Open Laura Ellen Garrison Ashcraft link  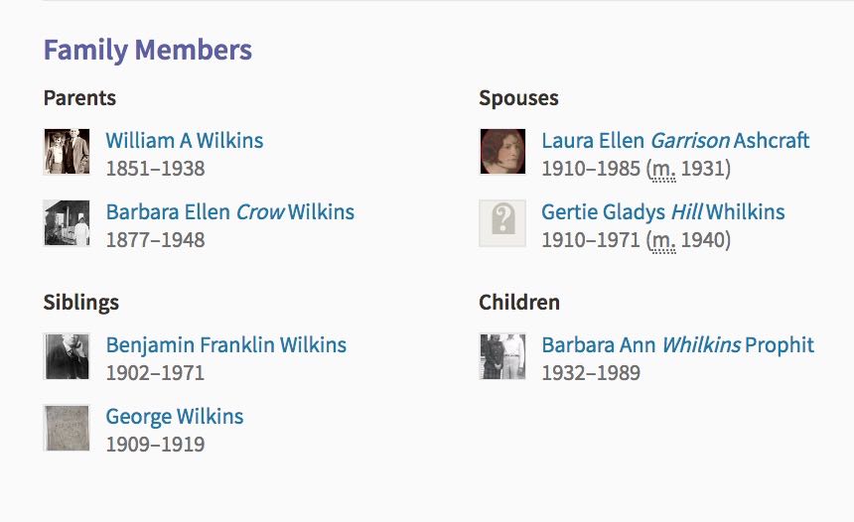[675, 141]
